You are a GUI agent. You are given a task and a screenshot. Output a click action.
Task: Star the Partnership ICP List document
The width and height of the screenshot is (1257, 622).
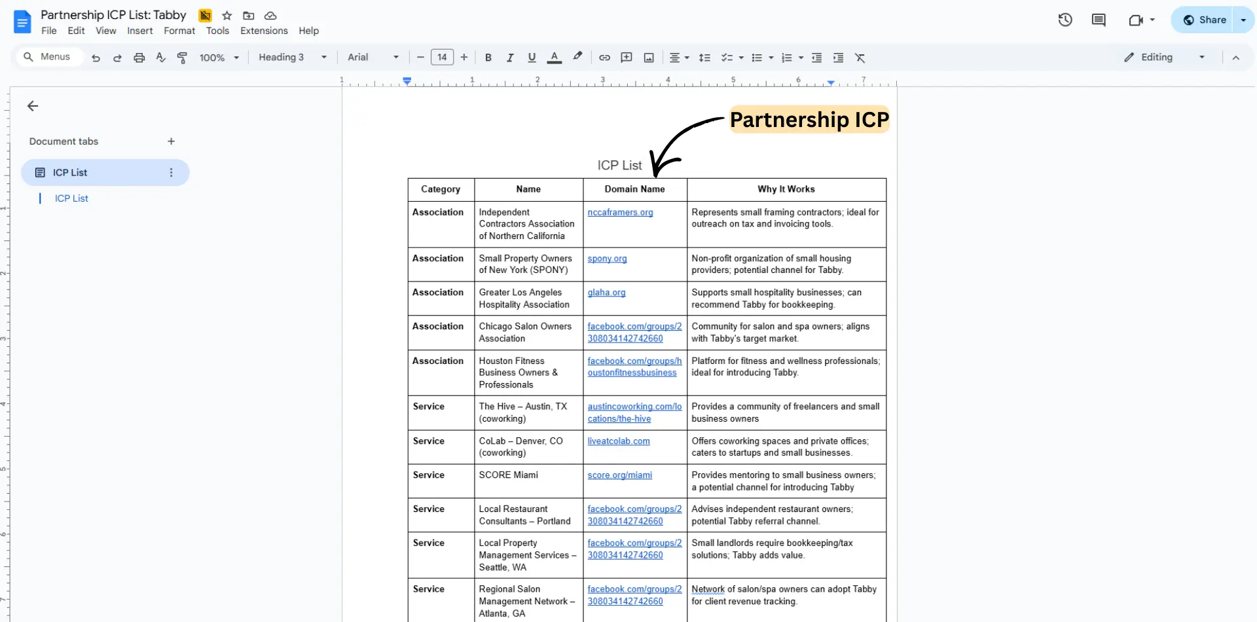click(227, 15)
